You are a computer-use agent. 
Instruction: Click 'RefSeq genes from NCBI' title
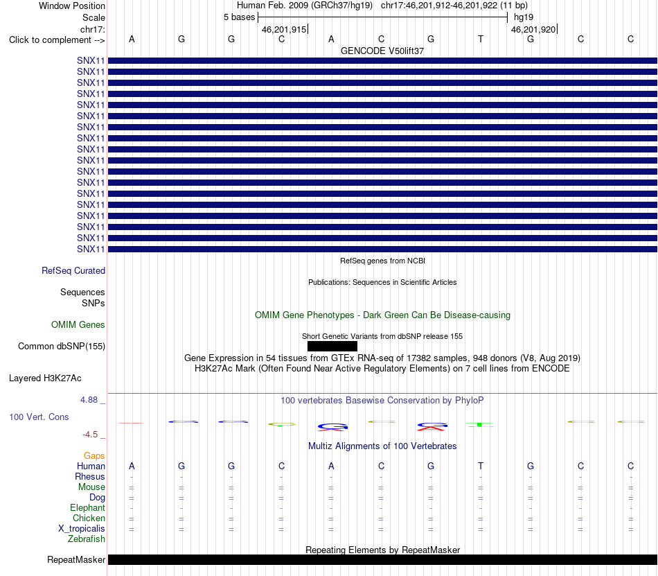click(382, 261)
